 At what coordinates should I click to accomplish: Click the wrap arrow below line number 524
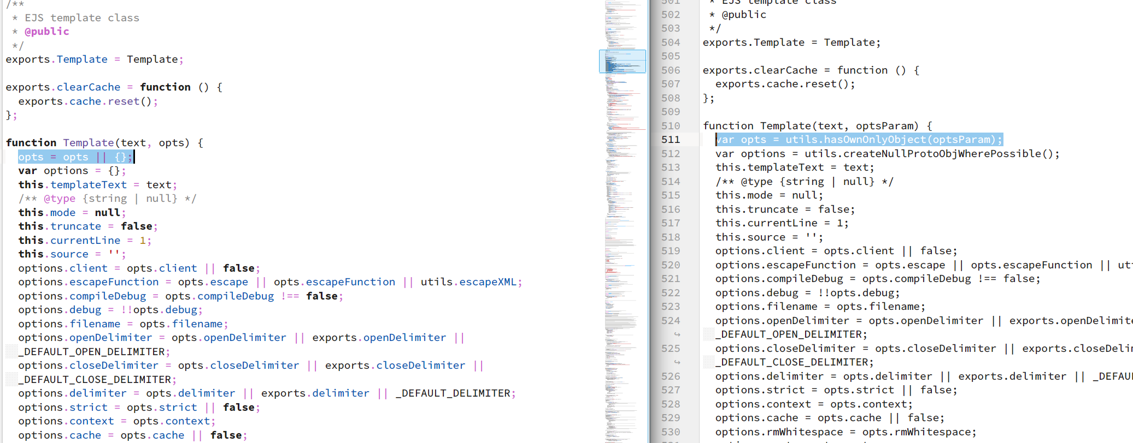[677, 334]
